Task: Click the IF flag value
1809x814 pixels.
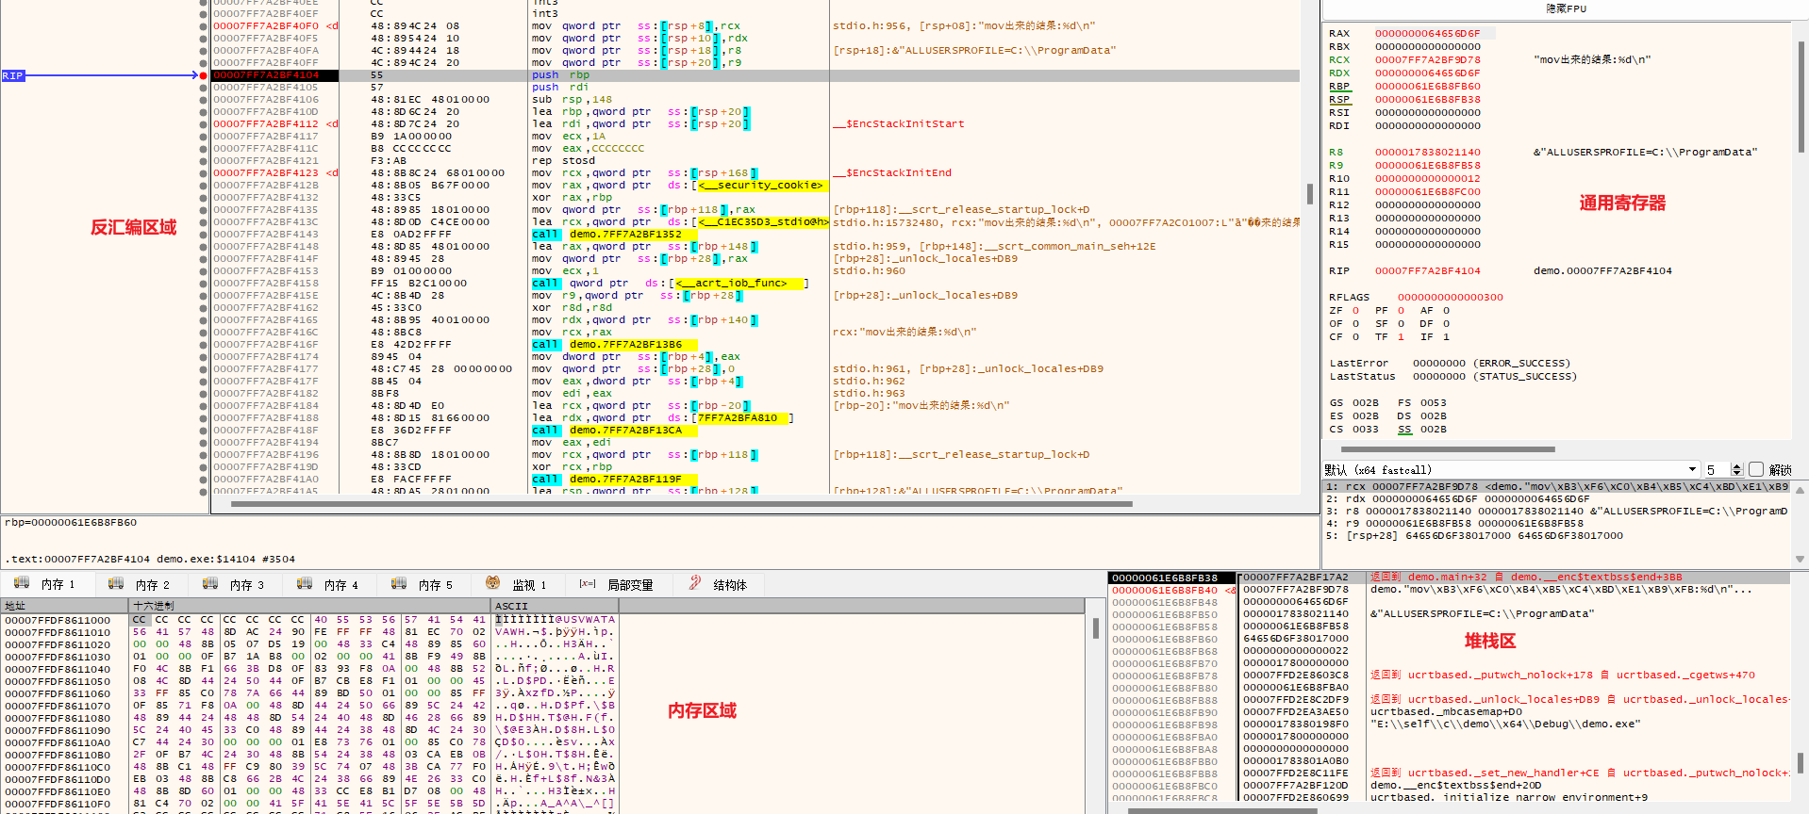Action: [1446, 336]
